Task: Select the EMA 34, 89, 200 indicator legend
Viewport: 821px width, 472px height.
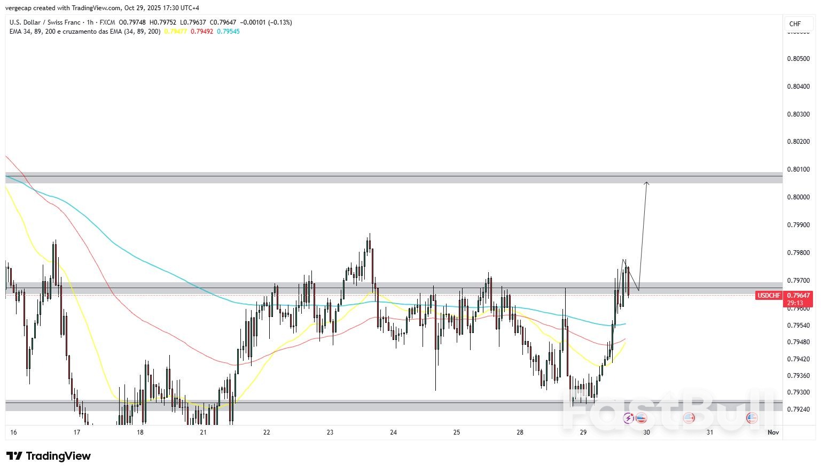Action: click(x=85, y=32)
